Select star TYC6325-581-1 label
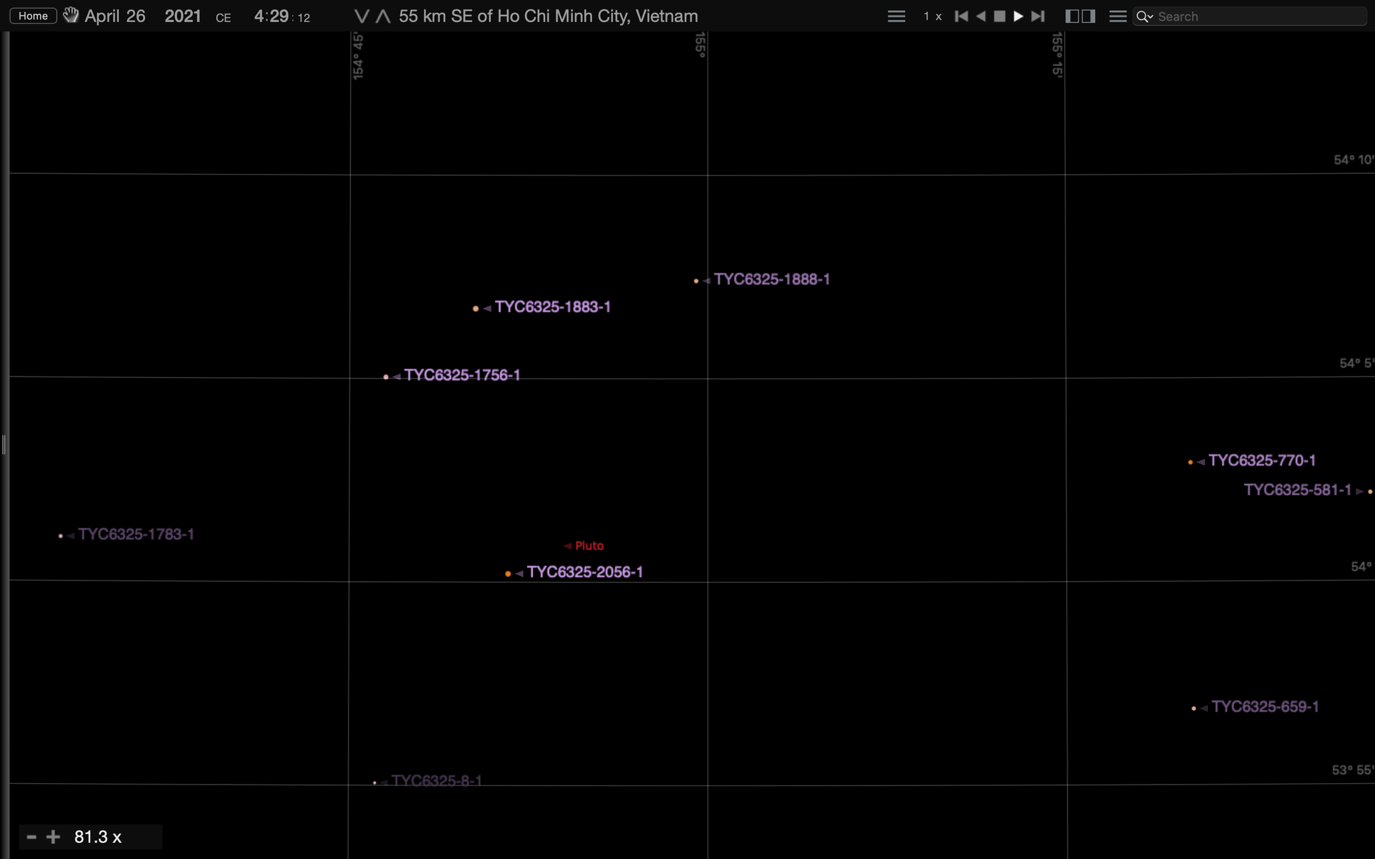Viewport: 1375px width, 859px height. (x=1298, y=490)
